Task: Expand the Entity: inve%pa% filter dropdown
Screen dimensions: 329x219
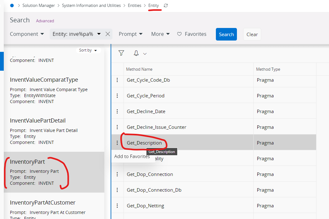Action: (x=99, y=34)
